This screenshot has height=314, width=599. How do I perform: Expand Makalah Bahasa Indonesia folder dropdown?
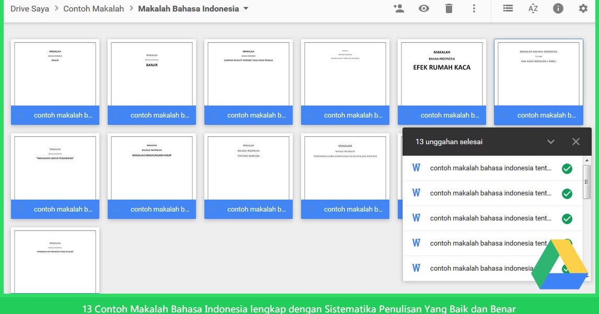(x=246, y=8)
